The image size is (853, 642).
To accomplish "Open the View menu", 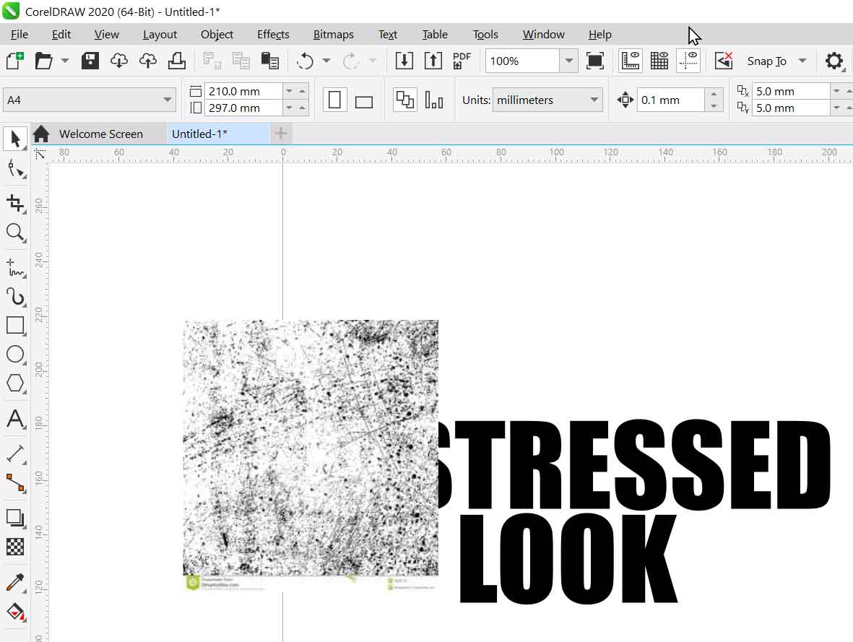I will point(106,34).
